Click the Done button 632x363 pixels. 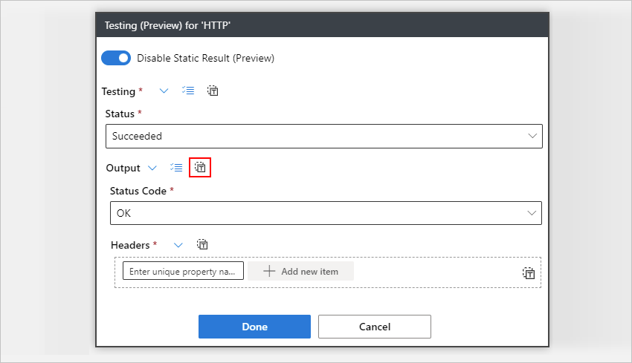(x=254, y=327)
